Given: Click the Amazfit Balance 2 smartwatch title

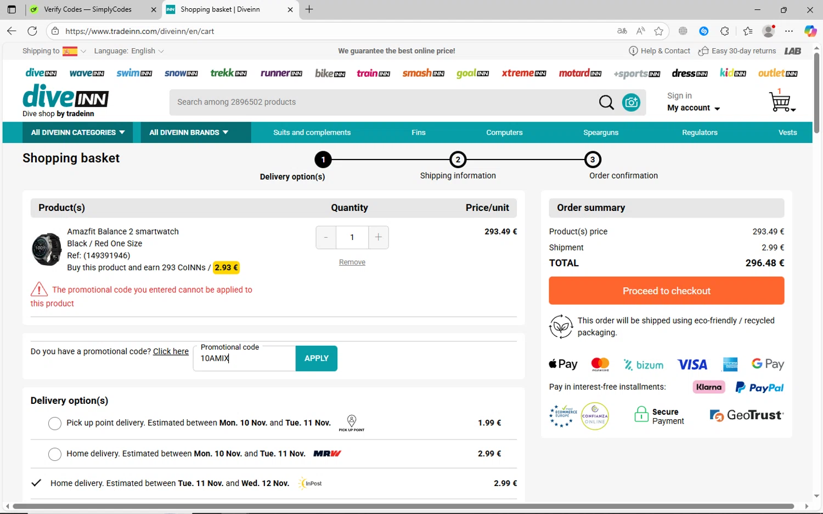Looking at the screenshot, I should [x=123, y=231].
